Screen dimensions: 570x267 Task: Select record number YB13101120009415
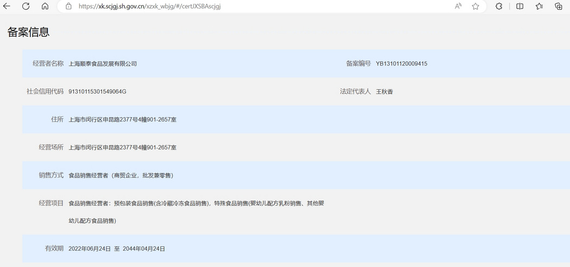point(401,64)
